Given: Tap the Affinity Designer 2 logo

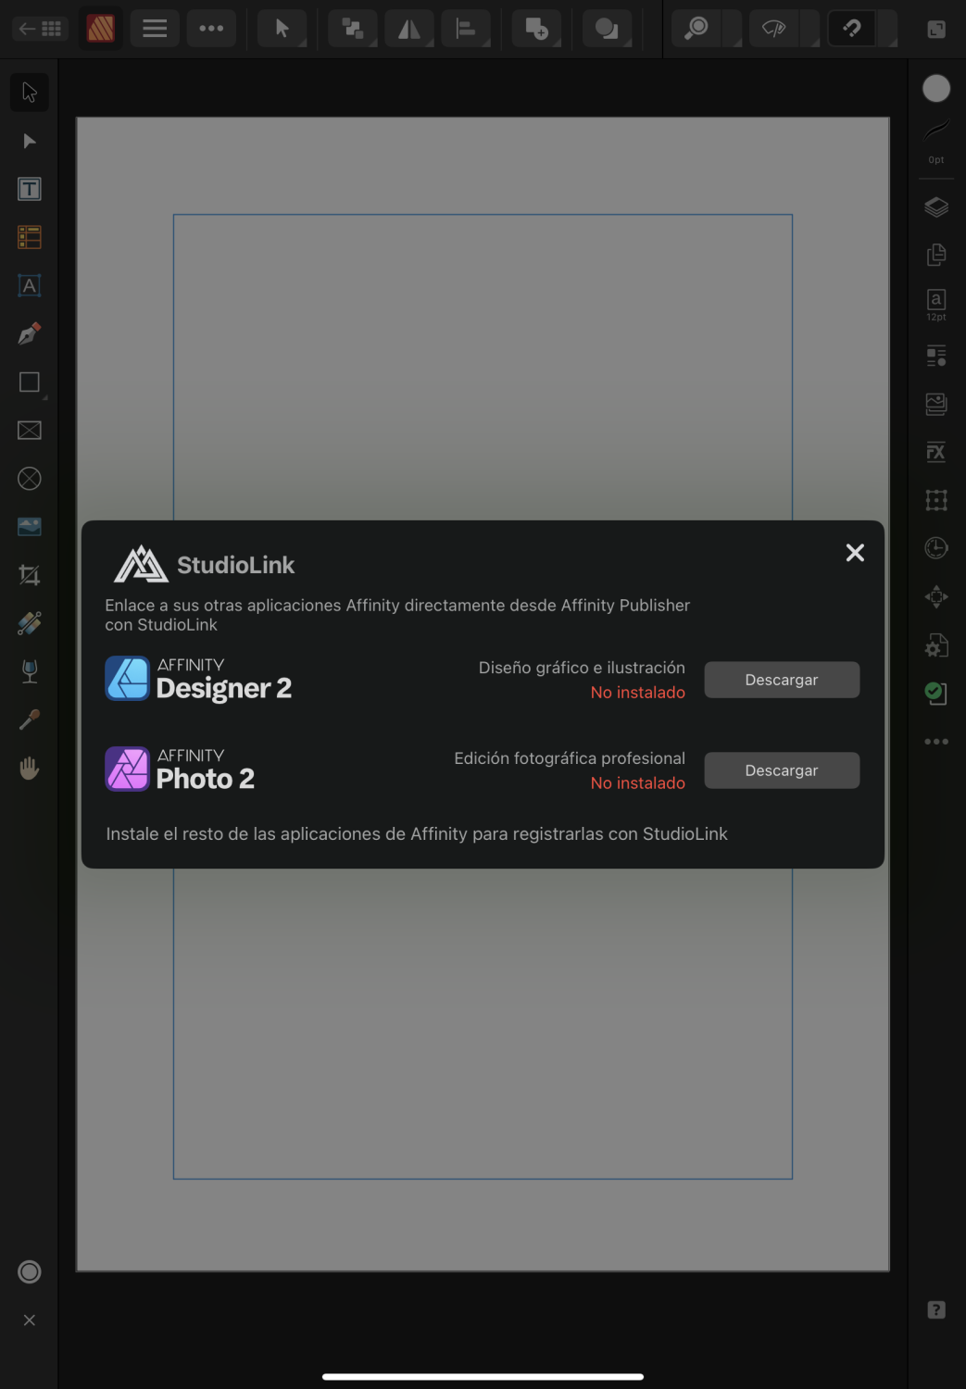Looking at the screenshot, I should click(x=198, y=679).
